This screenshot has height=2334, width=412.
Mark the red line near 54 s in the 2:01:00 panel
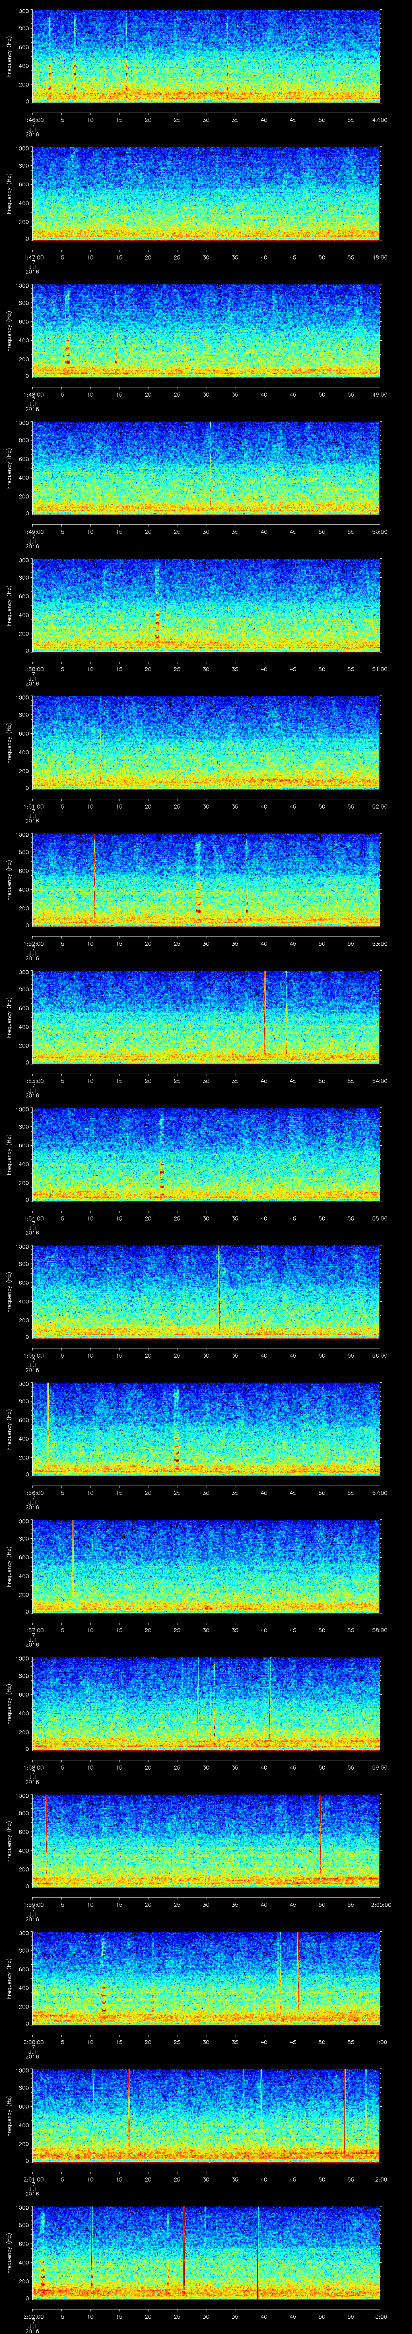(344, 2113)
